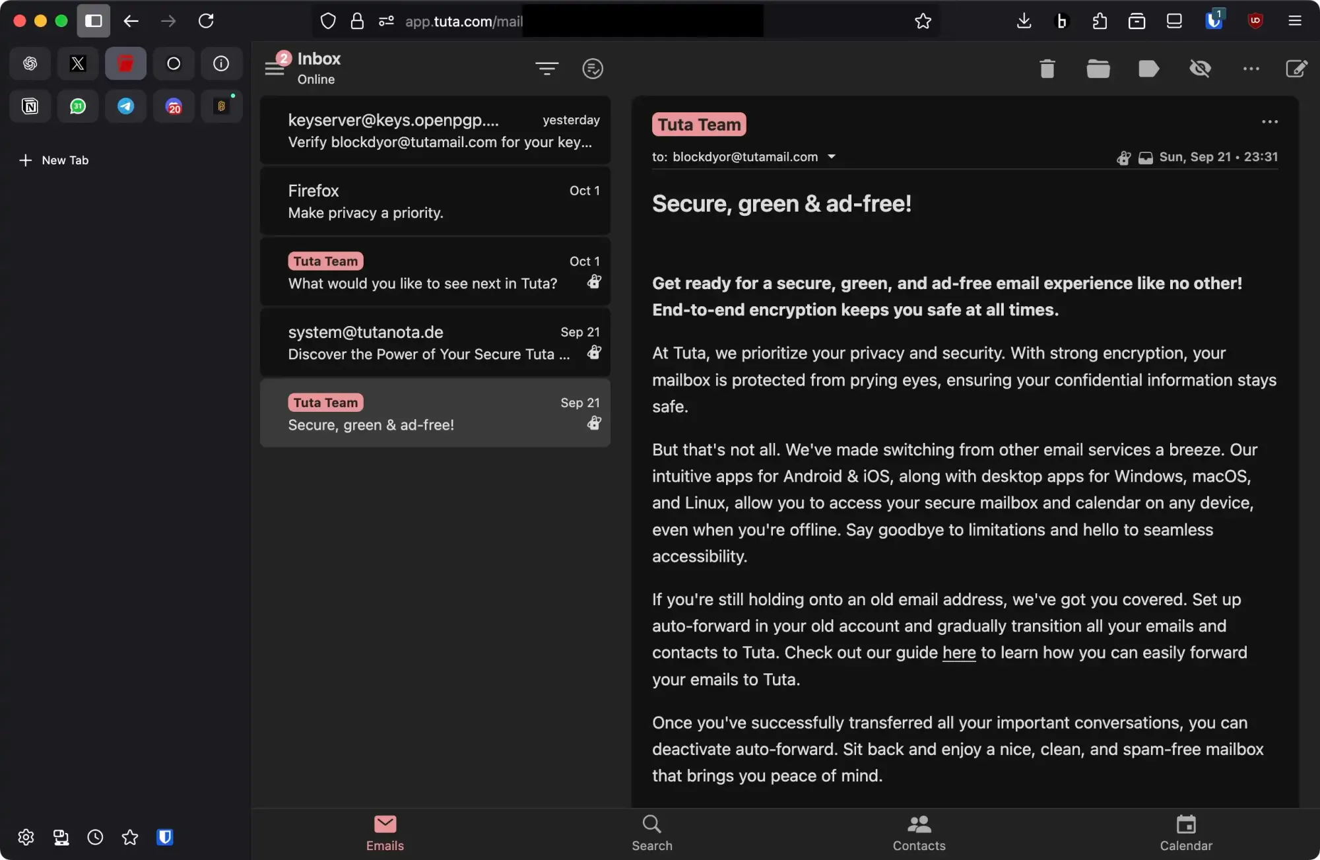Open 'What would you like to see next' email

tap(435, 271)
